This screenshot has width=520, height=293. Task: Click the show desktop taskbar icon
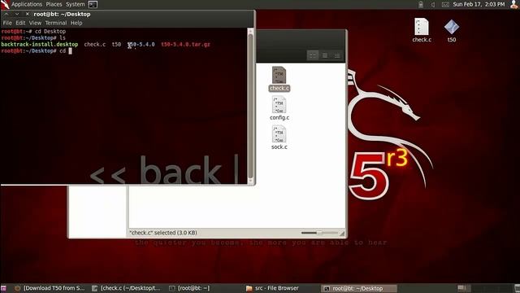click(3, 288)
